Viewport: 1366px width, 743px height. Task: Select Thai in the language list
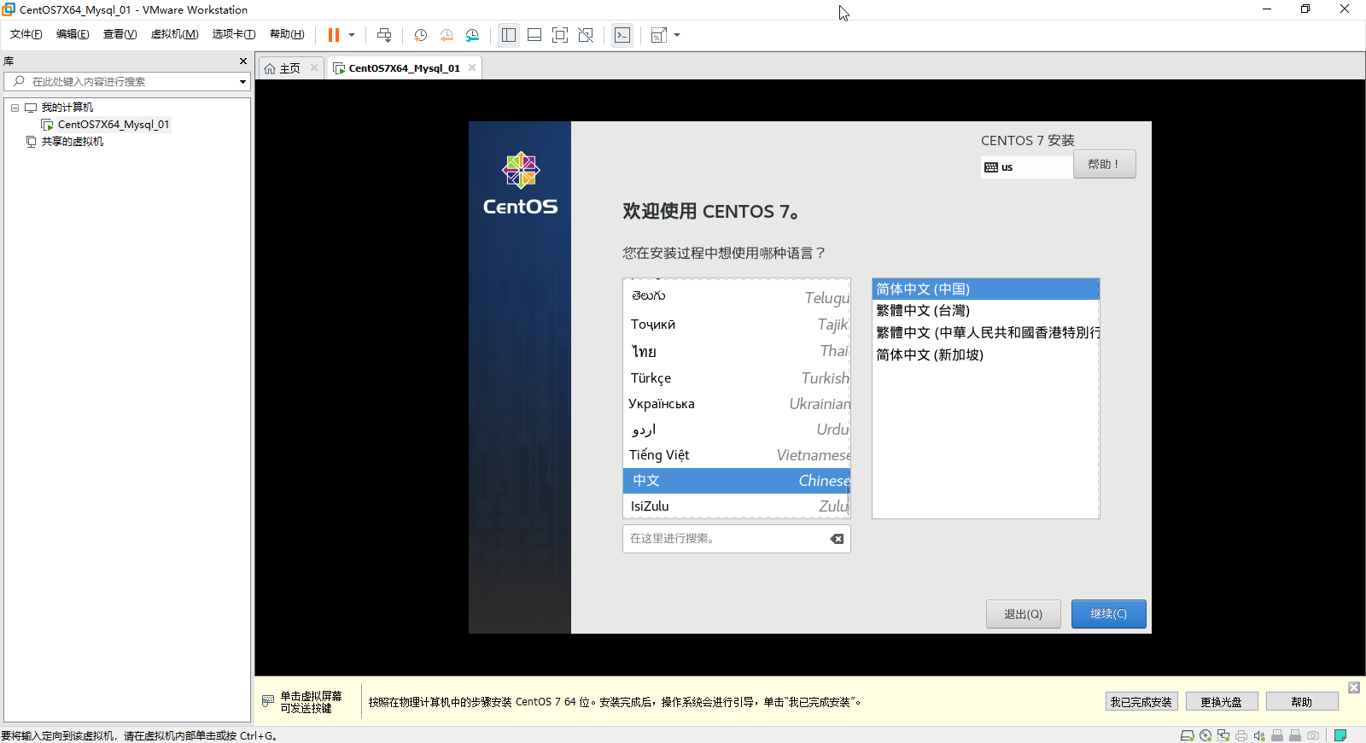pyautogui.click(x=737, y=351)
